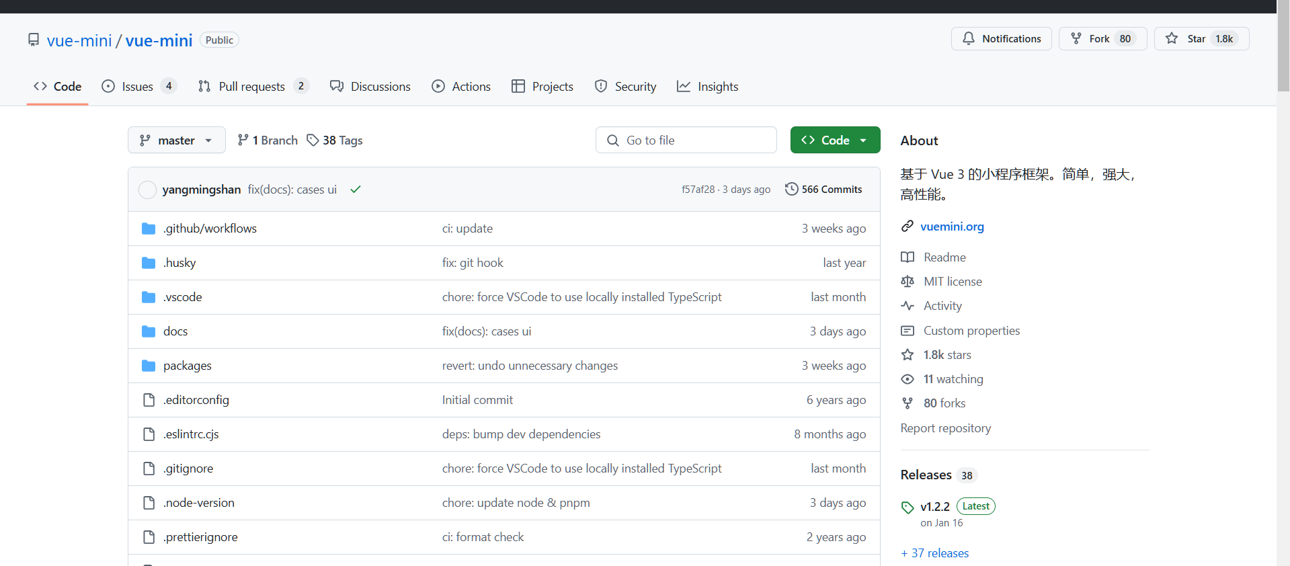This screenshot has height=566, width=1290.
Task: Click Report repository
Action: (946, 428)
